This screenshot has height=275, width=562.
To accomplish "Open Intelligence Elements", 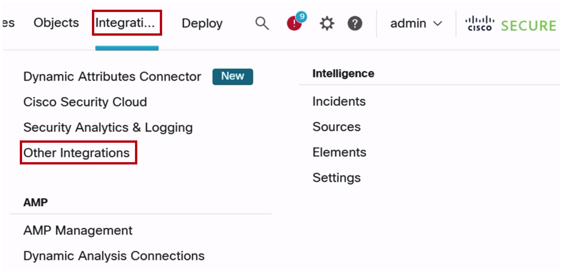I will click(x=339, y=152).
